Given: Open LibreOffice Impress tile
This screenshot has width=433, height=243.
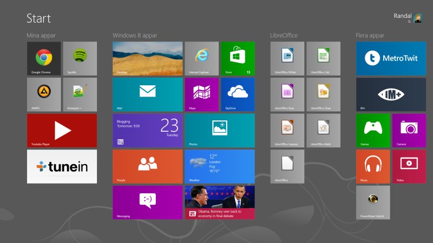Looking at the screenshot, I should (x=287, y=130).
